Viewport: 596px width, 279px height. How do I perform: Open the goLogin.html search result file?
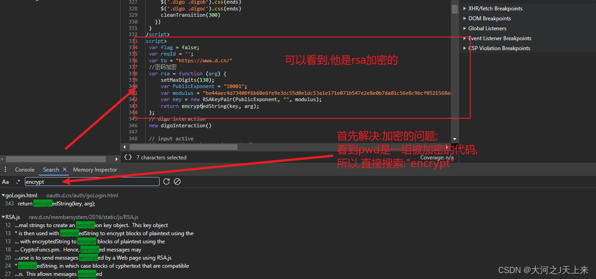(21, 195)
